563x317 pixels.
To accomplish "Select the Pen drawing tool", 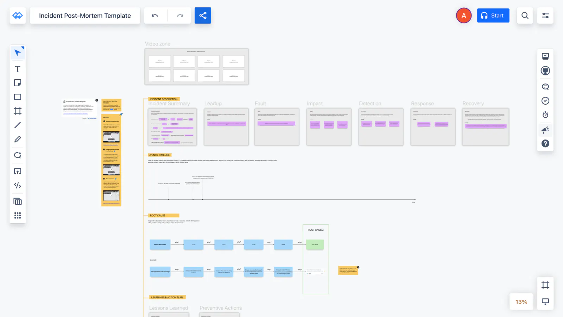I will [x=18, y=139].
